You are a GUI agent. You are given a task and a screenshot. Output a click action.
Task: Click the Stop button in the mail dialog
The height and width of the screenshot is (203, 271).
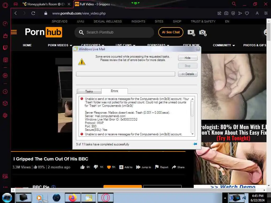click(x=188, y=66)
